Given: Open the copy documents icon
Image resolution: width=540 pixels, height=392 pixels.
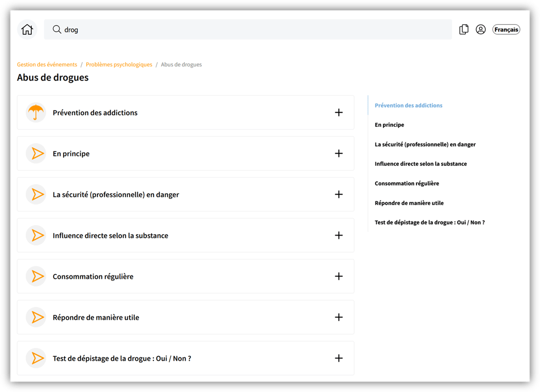Looking at the screenshot, I should tap(464, 30).
